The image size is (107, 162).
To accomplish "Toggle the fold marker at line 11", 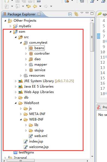I will pyautogui.click(x=106, y=57).
